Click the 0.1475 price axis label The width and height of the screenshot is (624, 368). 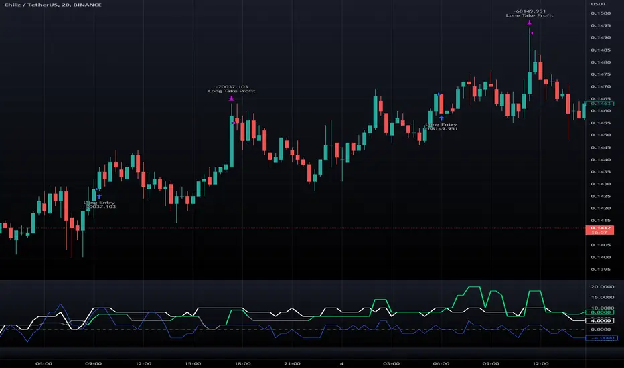tap(601, 74)
